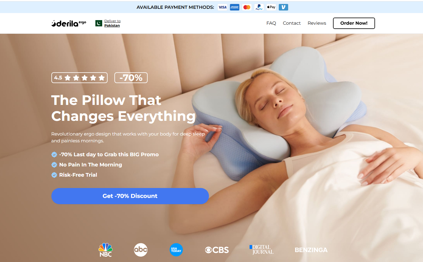Click the Mastercard payment icon
Viewport: 423px width, 262px height.
click(247, 7)
